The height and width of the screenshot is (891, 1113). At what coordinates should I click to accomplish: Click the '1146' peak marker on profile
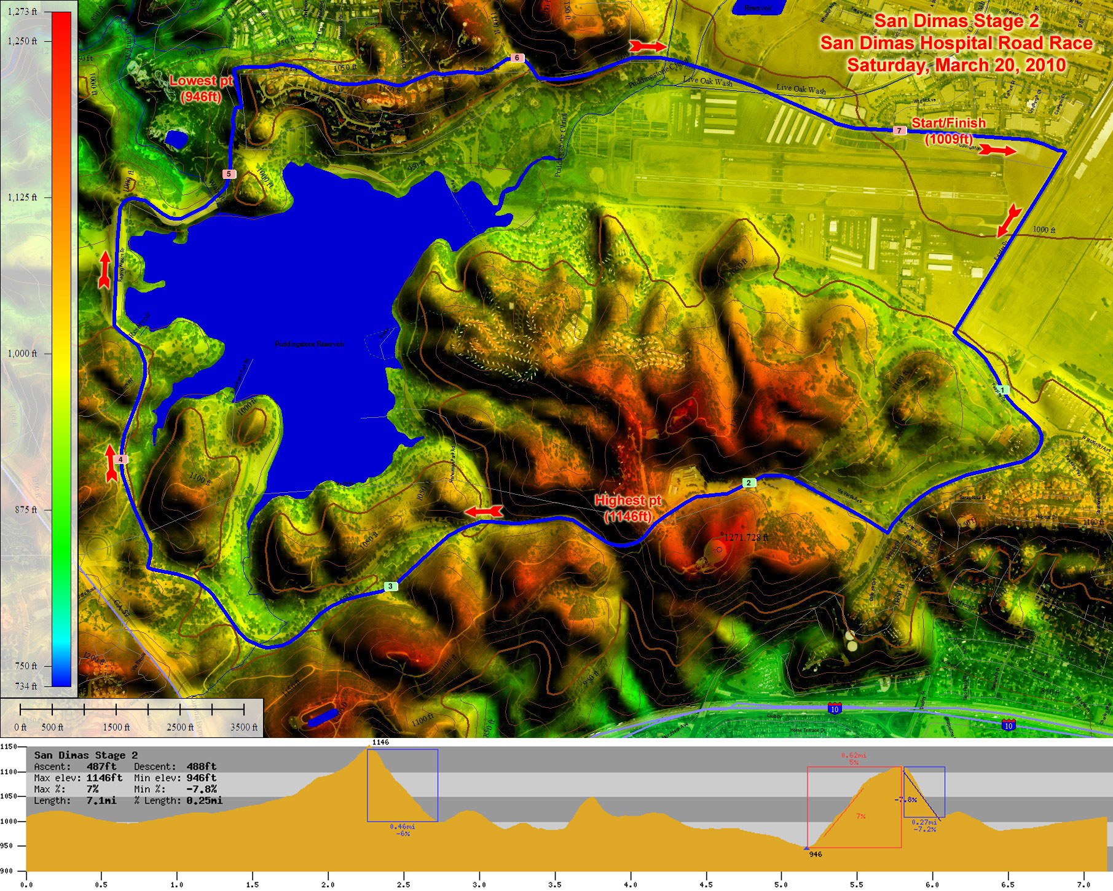(x=380, y=742)
